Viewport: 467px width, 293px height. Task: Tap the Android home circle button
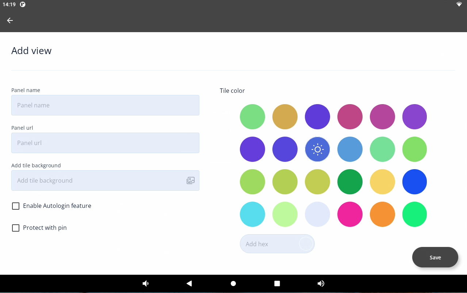[233, 284]
